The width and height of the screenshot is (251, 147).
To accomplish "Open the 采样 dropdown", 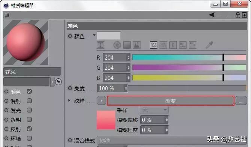I will 154,110.
